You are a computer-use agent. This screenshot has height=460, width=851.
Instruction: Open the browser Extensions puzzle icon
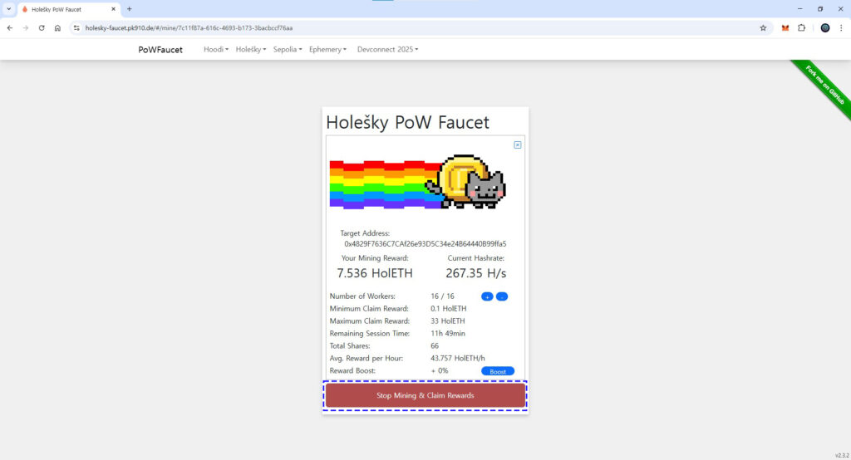[x=802, y=27]
